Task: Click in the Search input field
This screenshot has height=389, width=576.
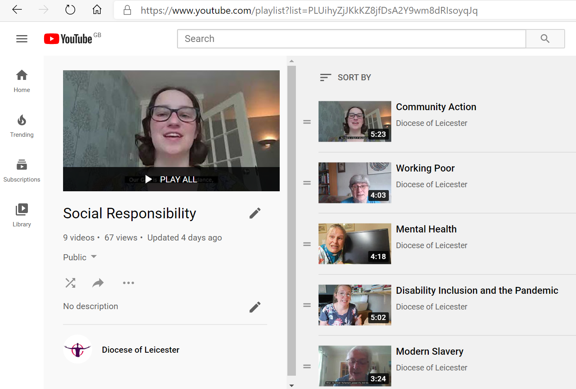Action: [351, 39]
